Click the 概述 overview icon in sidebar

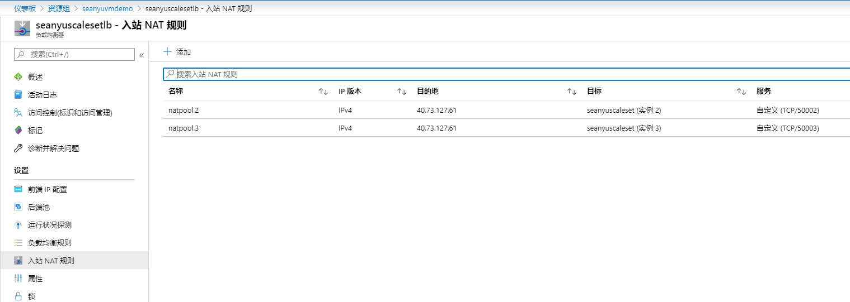[18, 77]
